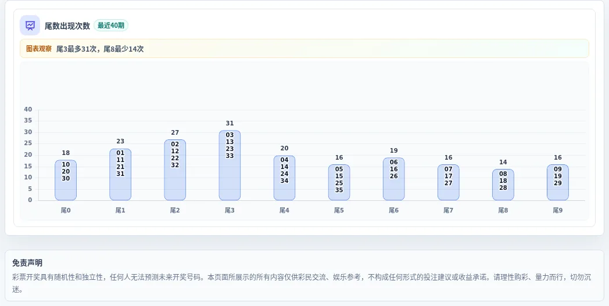Click number 17 inside the 尾7 bar
Viewport: 609px width, 306px height.
[449, 177]
